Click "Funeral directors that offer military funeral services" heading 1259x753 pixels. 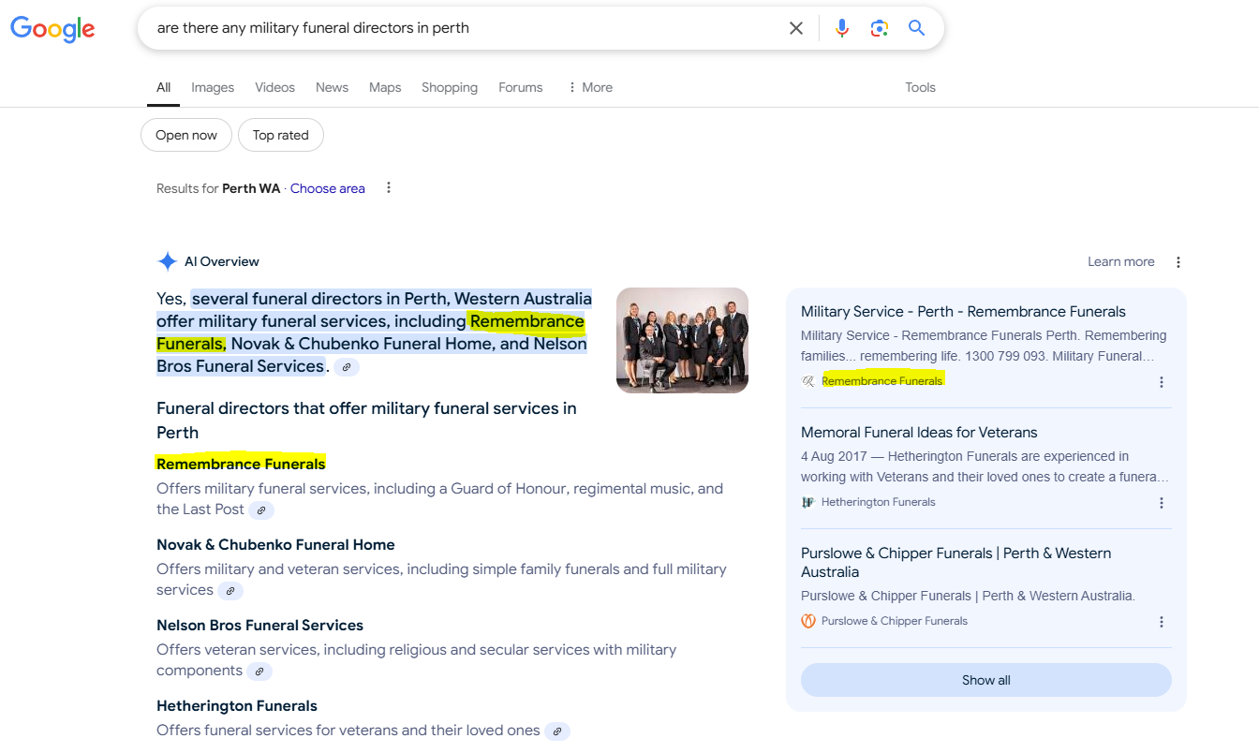tap(366, 421)
